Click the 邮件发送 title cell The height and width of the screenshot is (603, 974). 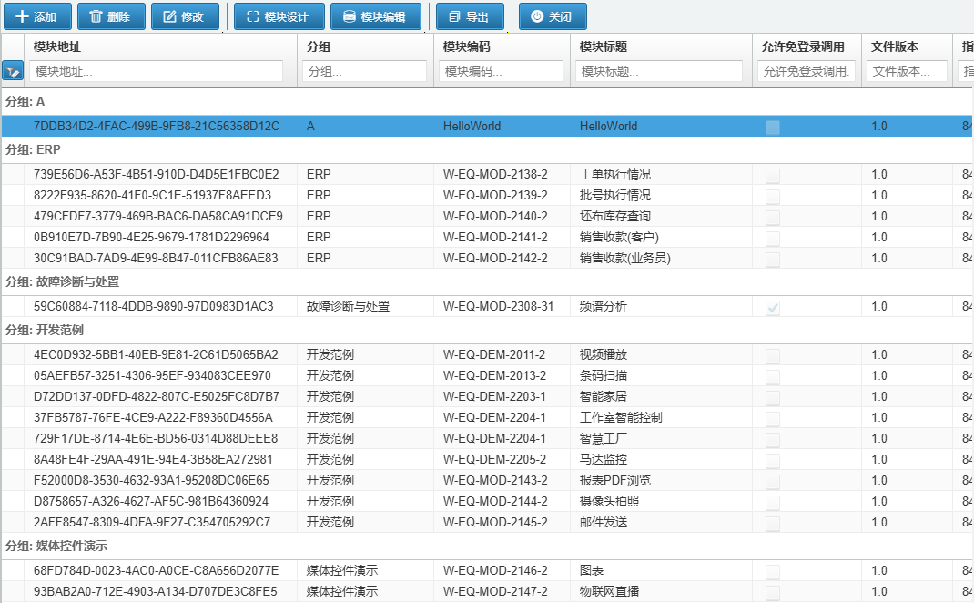point(604,522)
